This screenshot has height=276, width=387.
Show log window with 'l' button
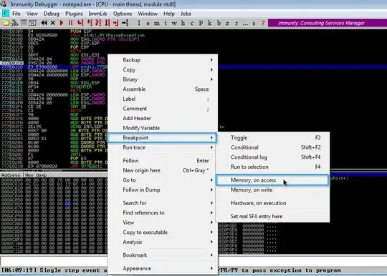point(139,23)
